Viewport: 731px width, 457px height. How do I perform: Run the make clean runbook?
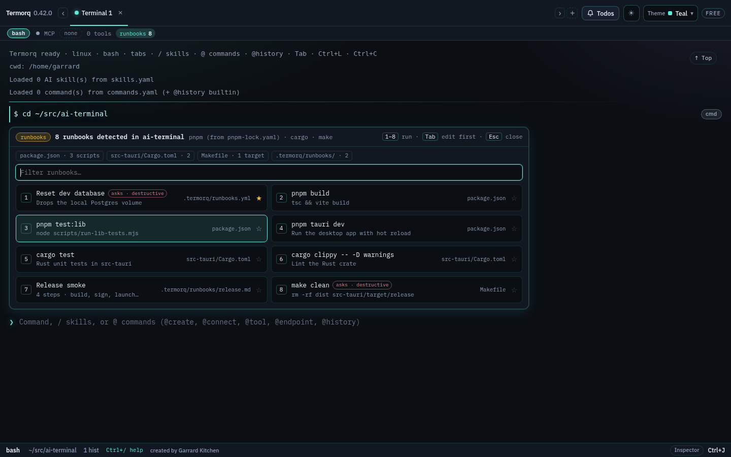(396, 289)
